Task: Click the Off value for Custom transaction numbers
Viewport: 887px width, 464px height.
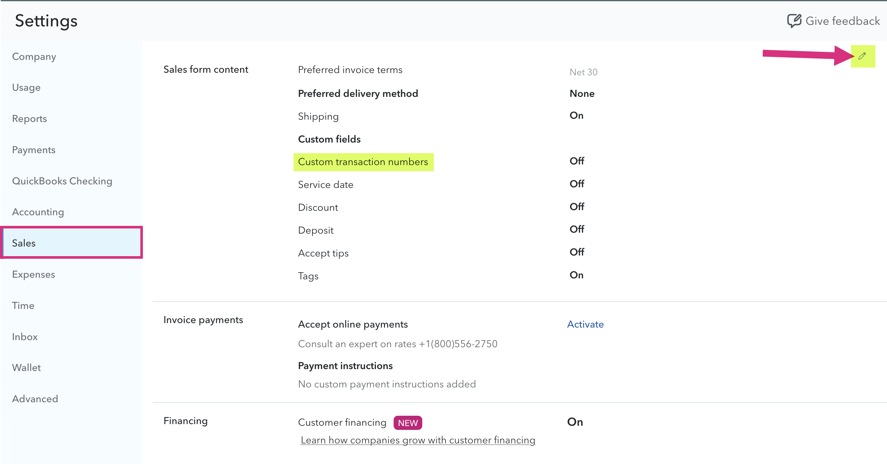Action: point(577,161)
